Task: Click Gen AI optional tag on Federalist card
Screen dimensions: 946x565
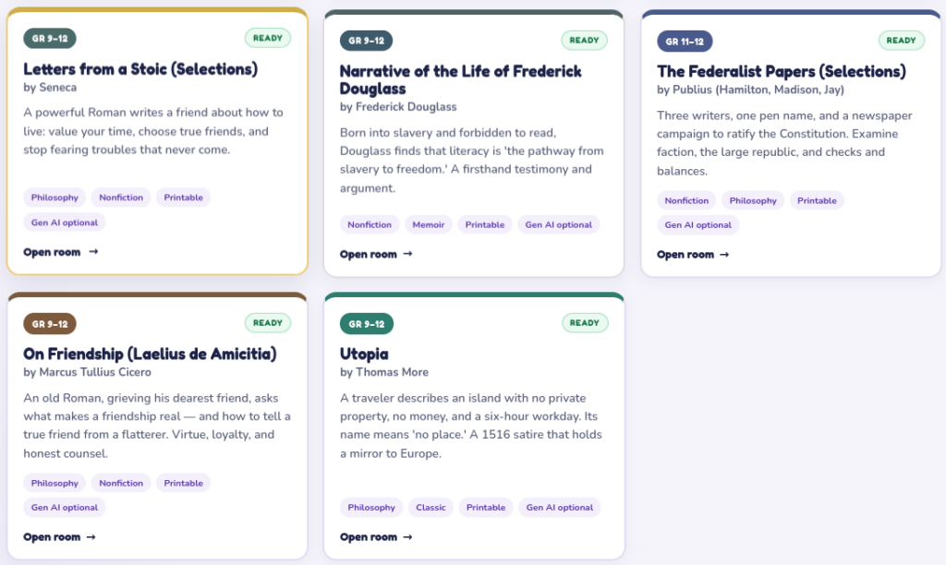Action: click(x=698, y=225)
